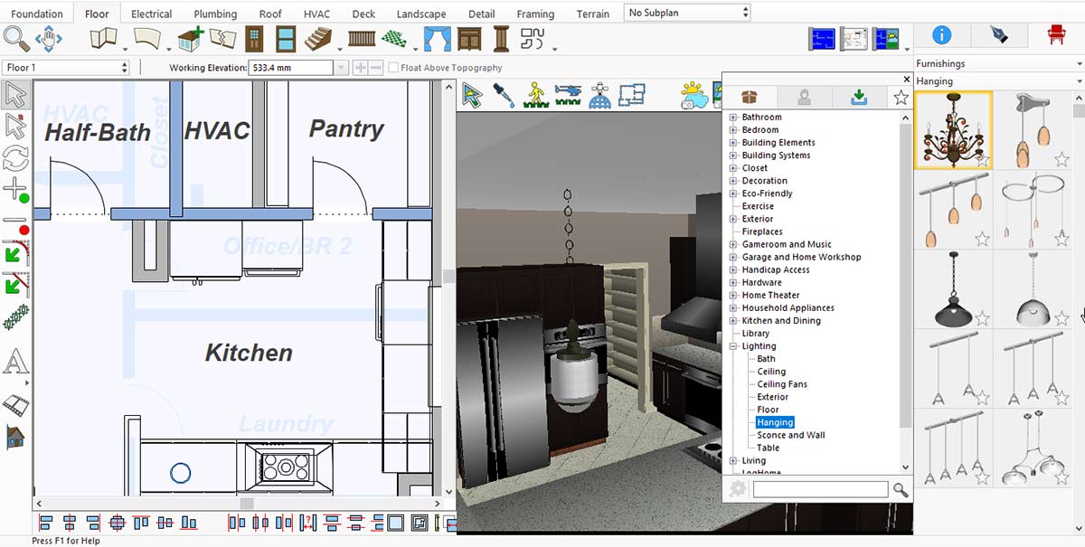Select the Column tool icon
The height and width of the screenshot is (547, 1085).
[501, 40]
